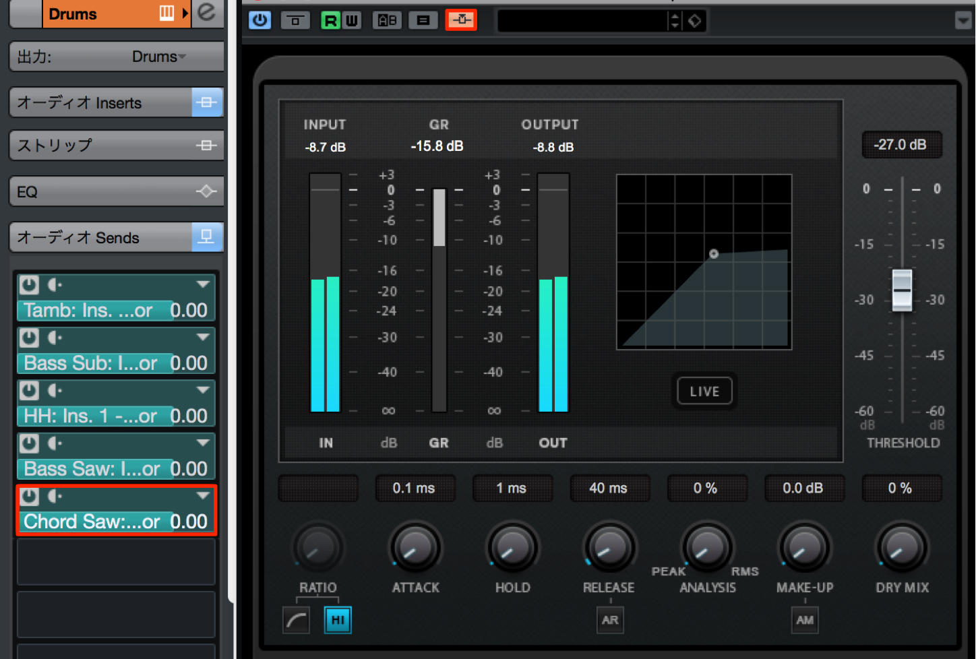Toggle power for Chord Saw send slot
Screen dimensions: 976x659
(28, 496)
